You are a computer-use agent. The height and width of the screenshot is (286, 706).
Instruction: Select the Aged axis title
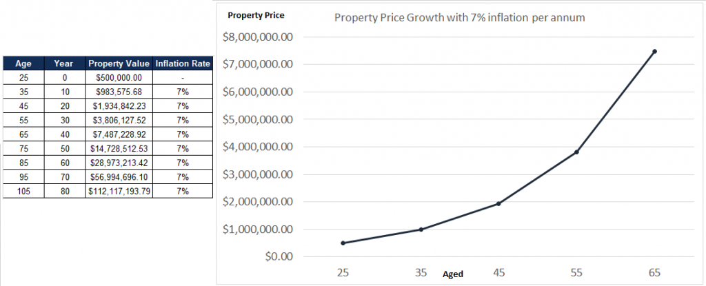pos(452,274)
